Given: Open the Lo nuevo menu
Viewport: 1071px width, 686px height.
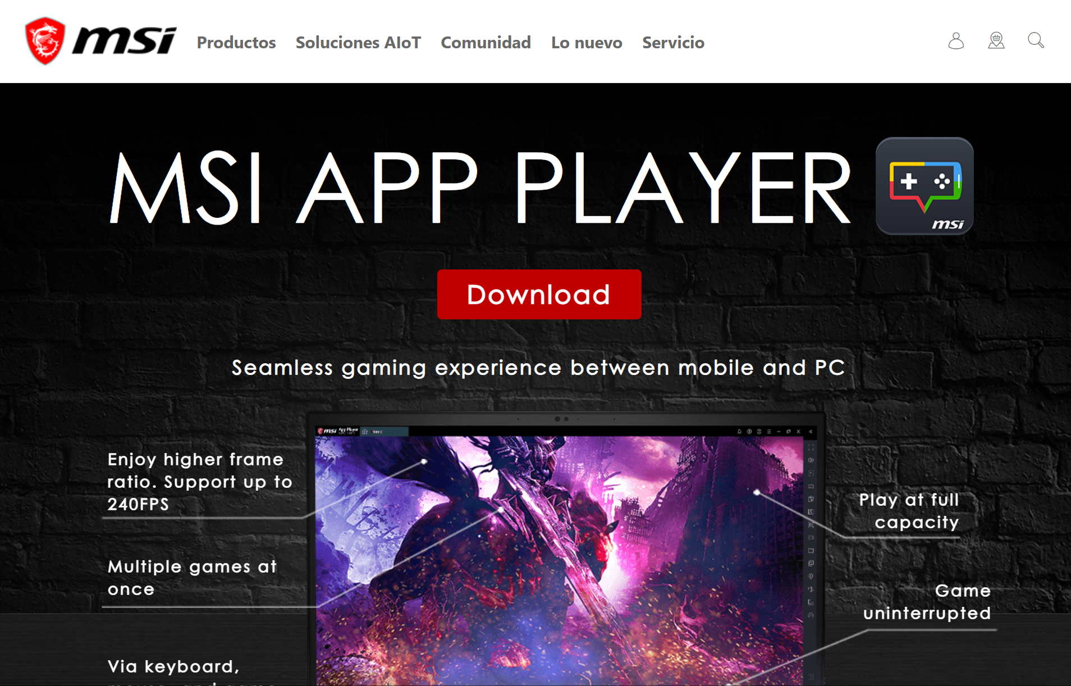Looking at the screenshot, I should point(587,43).
